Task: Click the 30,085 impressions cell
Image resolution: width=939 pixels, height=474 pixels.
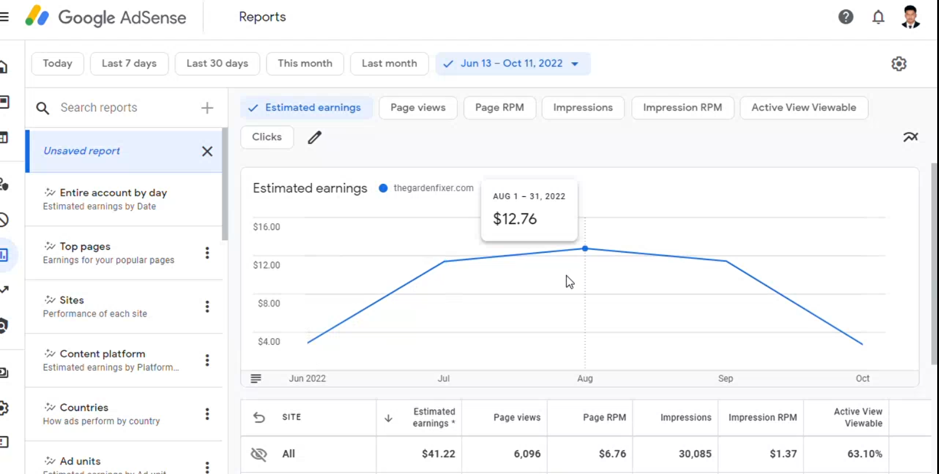Action: [695, 454]
